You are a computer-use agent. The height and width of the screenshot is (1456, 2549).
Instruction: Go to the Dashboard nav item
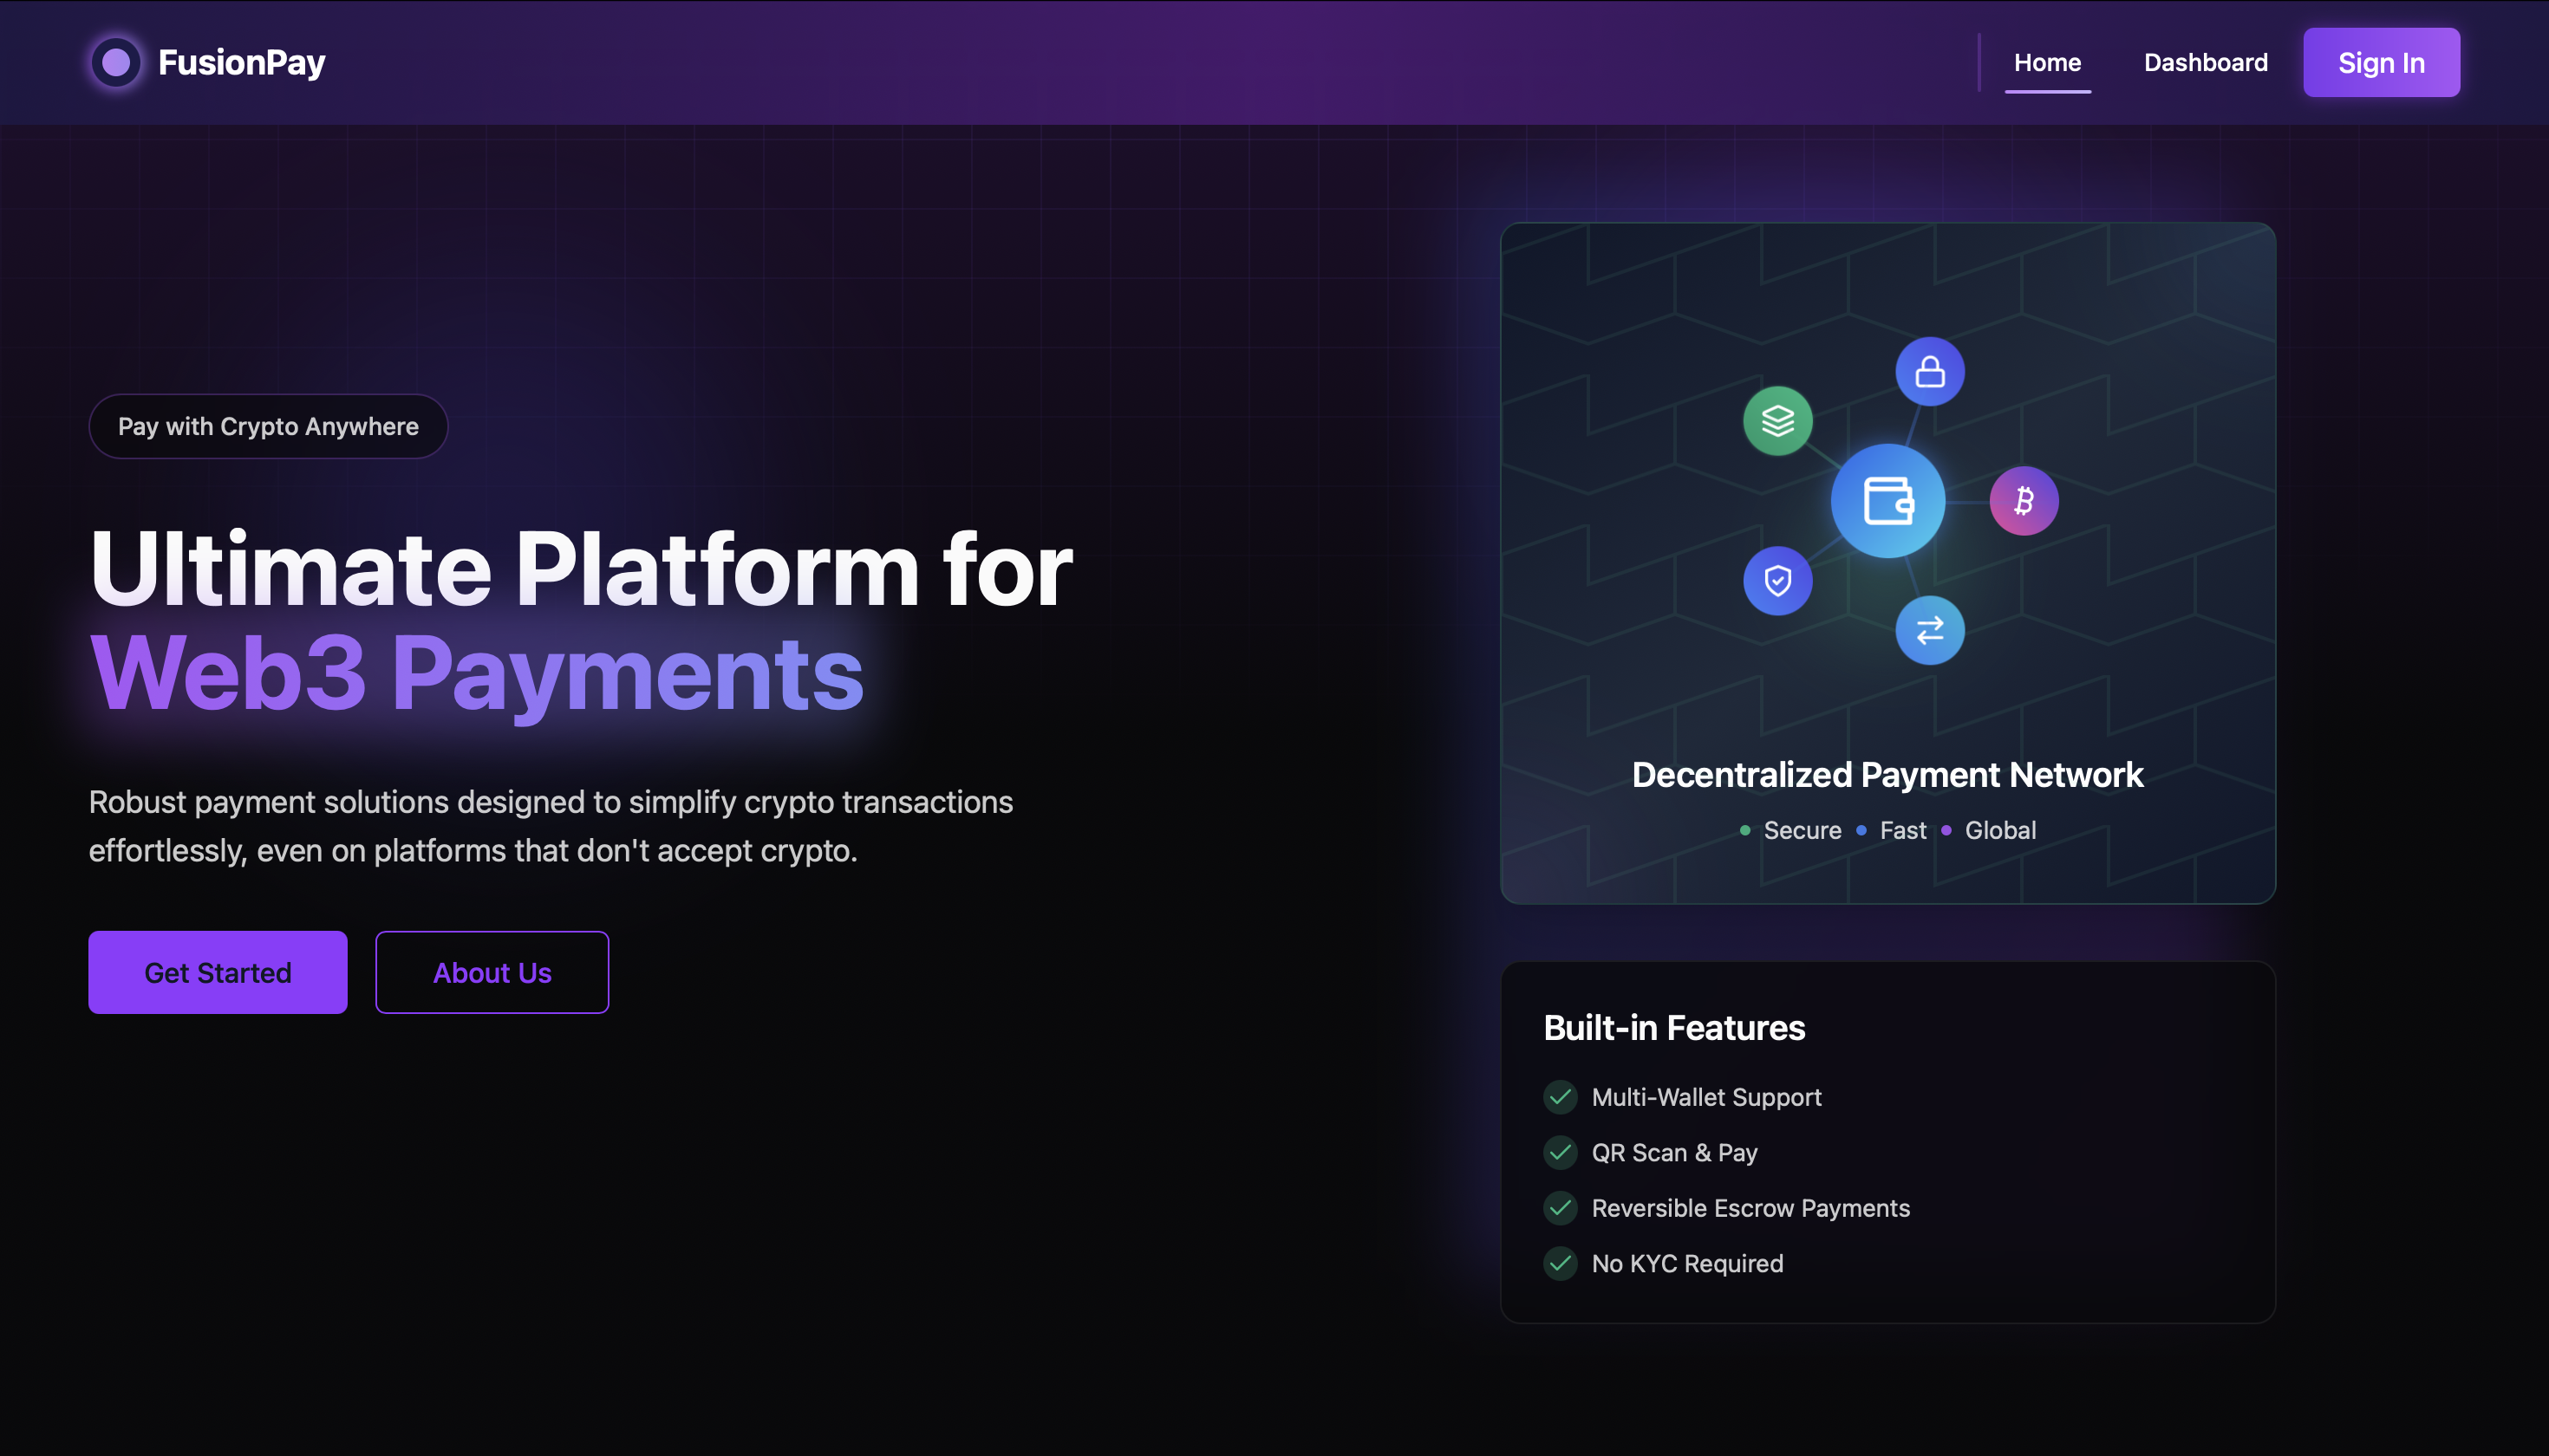[x=2205, y=63]
